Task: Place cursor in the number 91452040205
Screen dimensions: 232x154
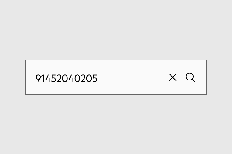Action: point(67,78)
